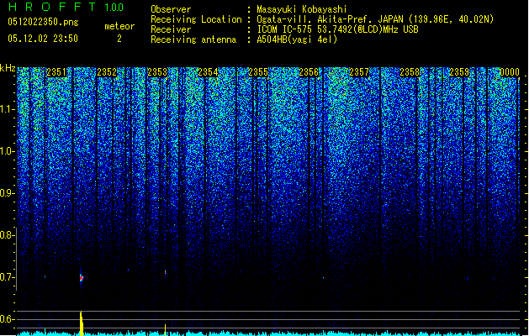Click the 2351 time marker
529x336 pixels.
(56, 72)
